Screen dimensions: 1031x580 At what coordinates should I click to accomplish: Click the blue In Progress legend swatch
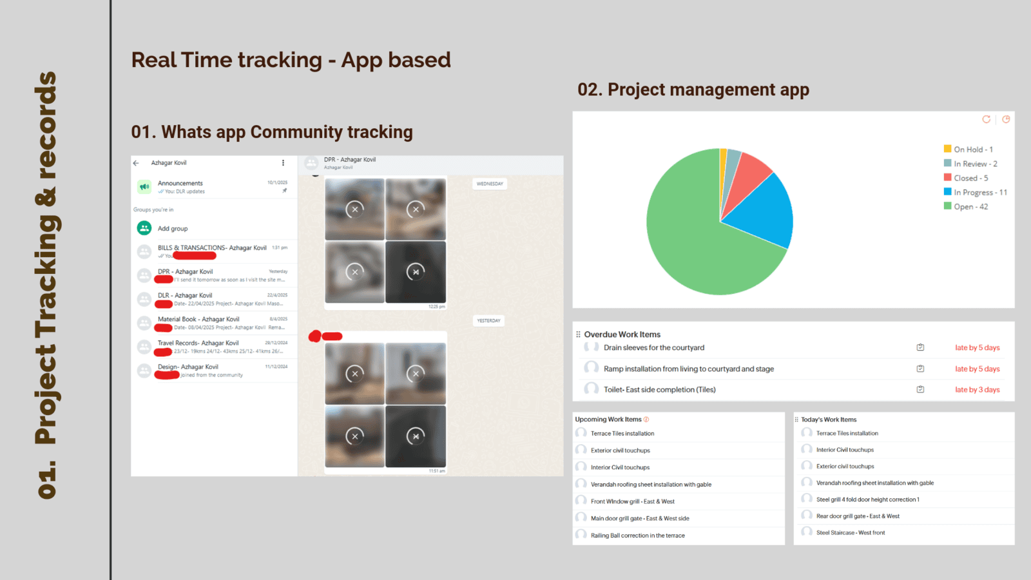point(948,191)
